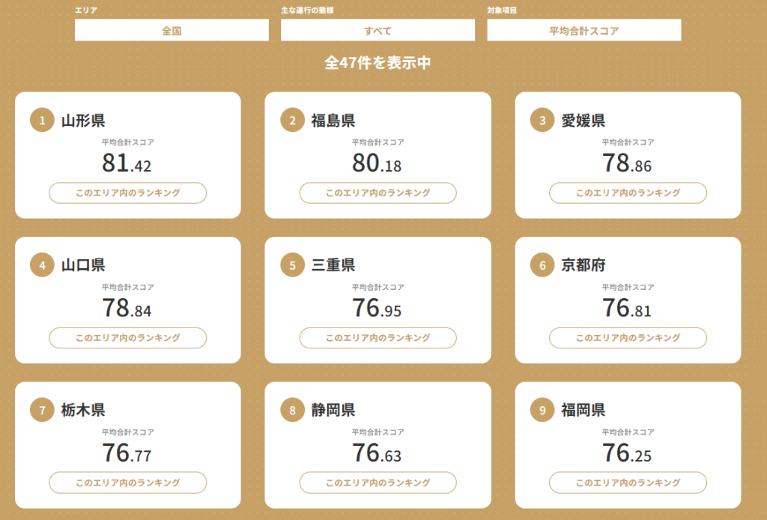Screen dimensions: 767x520
Task: Expand the 主な運行の態様 dropdown showing すべて
Action: (x=378, y=31)
